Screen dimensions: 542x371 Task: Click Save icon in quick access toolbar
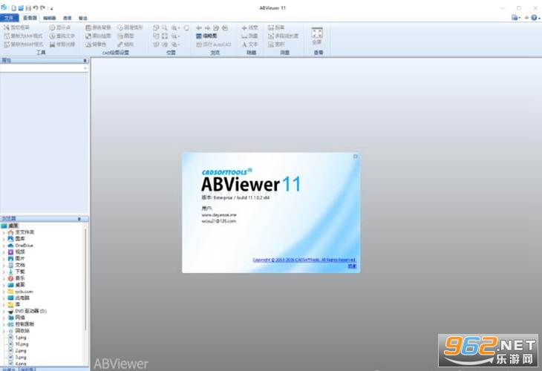click(x=28, y=8)
